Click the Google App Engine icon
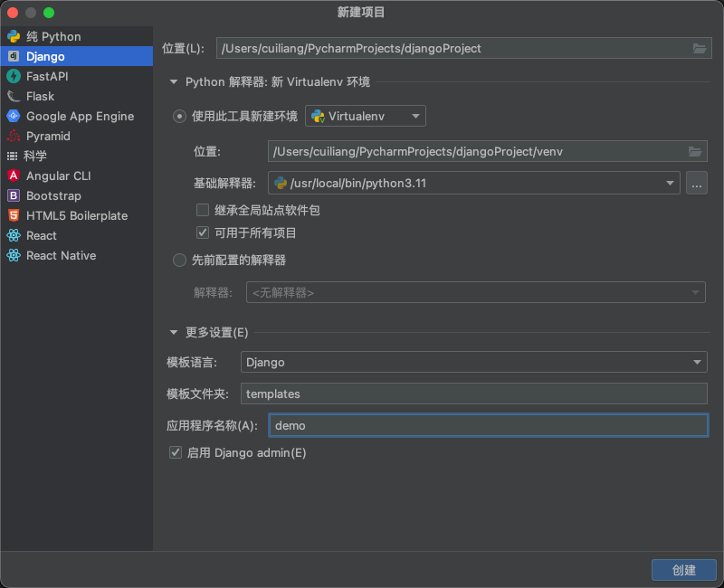 [x=14, y=116]
